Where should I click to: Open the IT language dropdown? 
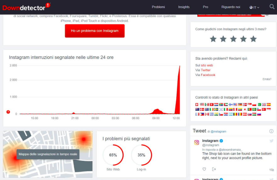254,8
